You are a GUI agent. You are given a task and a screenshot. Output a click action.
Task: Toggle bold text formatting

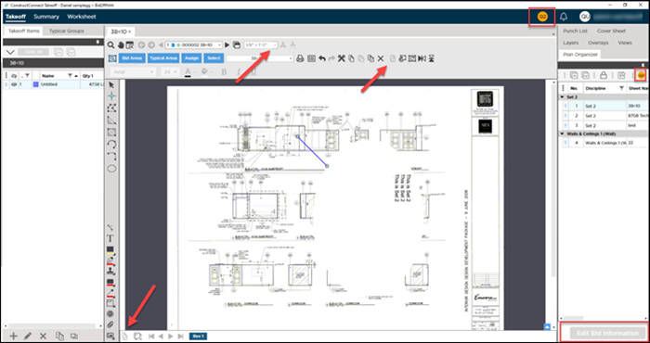pyautogui.click(x=225, y=72)
